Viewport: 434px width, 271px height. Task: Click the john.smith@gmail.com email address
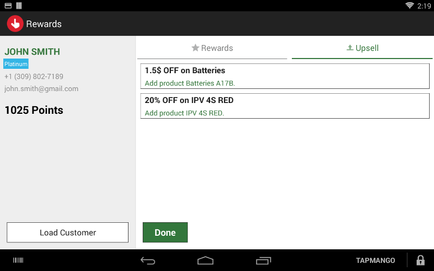click(x=41, y=89)
